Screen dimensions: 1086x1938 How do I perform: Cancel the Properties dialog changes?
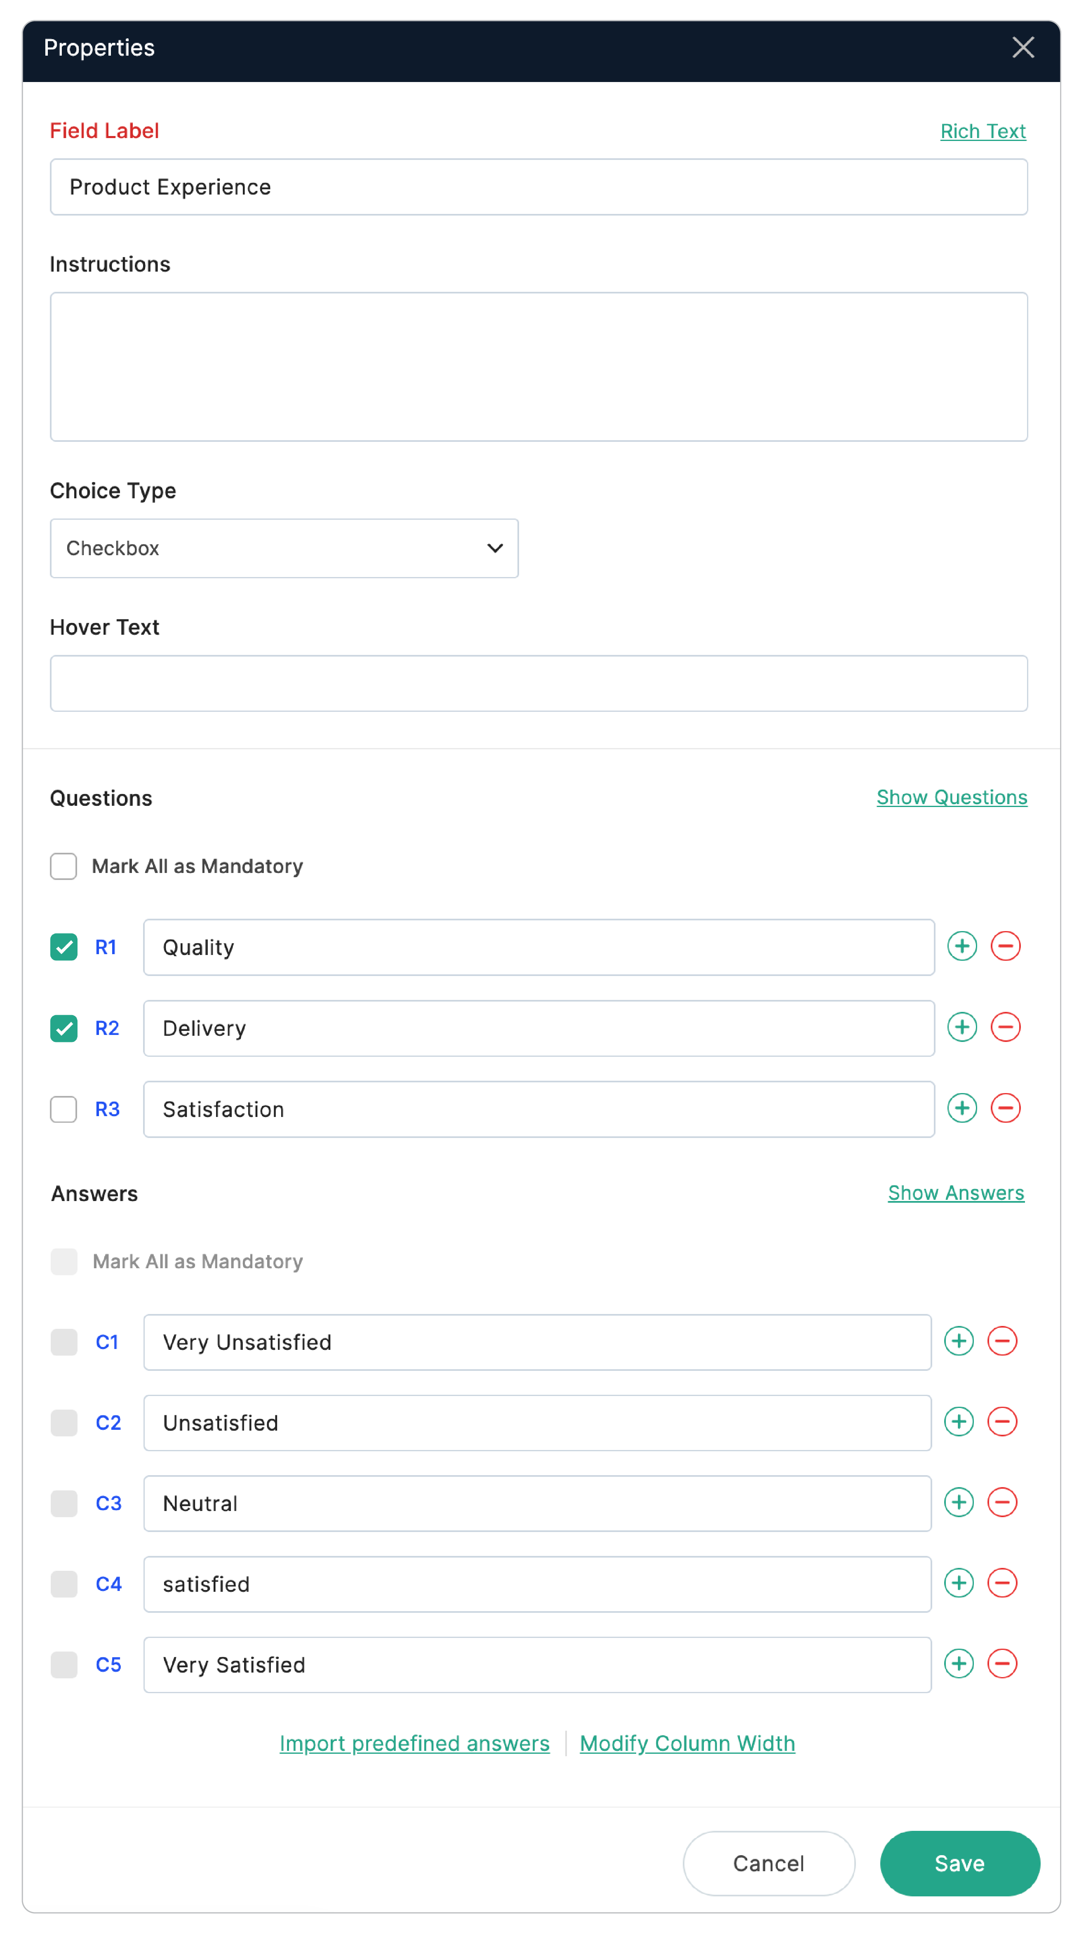[768, 1863]
